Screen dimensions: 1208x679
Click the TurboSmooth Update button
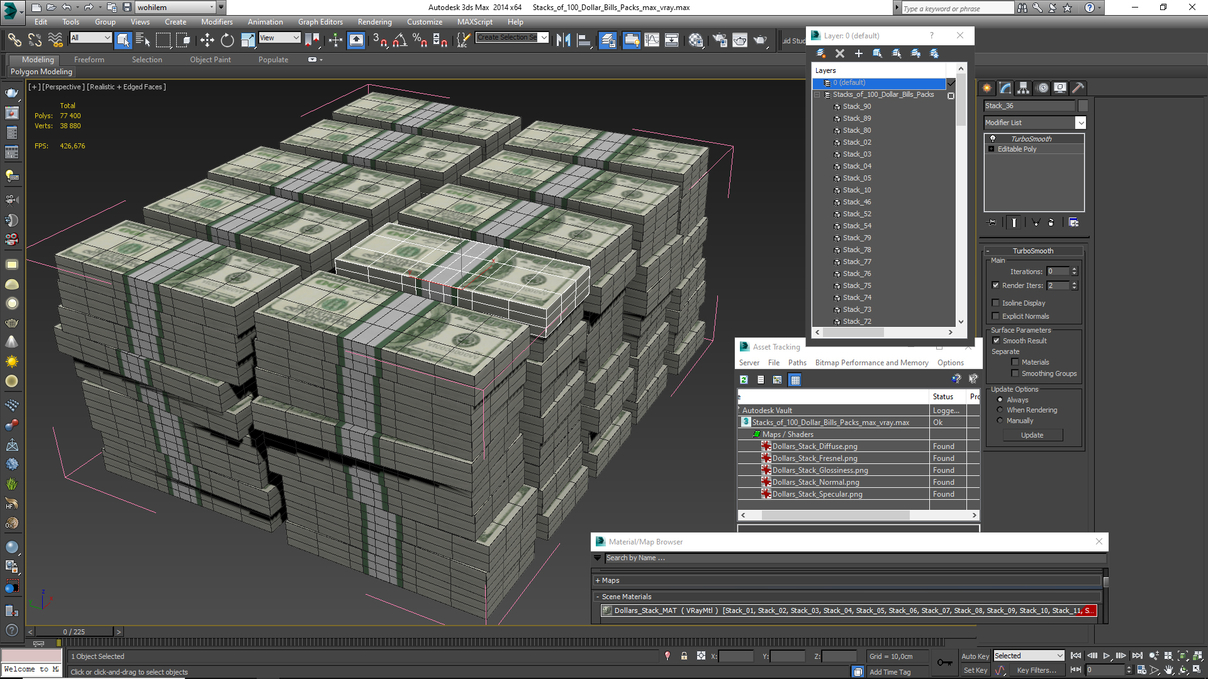point(1032,435)
